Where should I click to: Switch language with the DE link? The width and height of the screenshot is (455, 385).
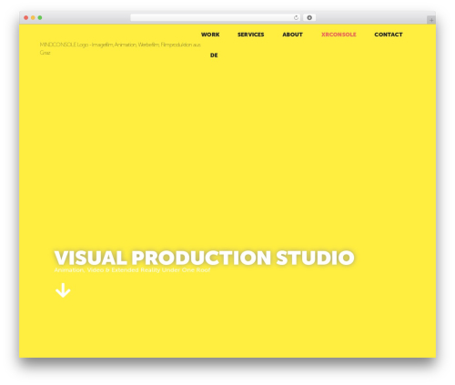pos(214,56)
